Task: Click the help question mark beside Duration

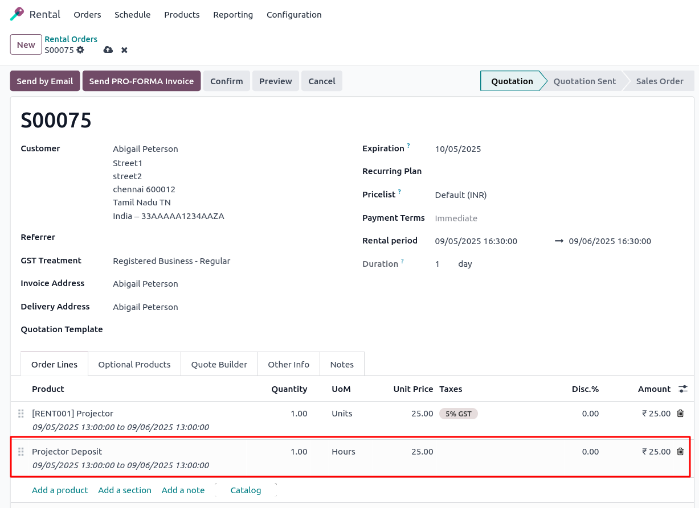Action: click(402, 262)
